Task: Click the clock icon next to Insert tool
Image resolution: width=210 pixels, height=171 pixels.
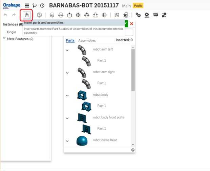Action: point(39,15)
